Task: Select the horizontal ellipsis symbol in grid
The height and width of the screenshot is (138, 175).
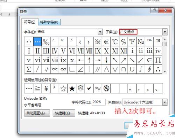Action: (x=37, y=41)
